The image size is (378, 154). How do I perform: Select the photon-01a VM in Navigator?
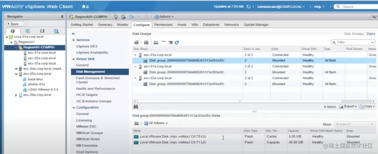[36, 84]
